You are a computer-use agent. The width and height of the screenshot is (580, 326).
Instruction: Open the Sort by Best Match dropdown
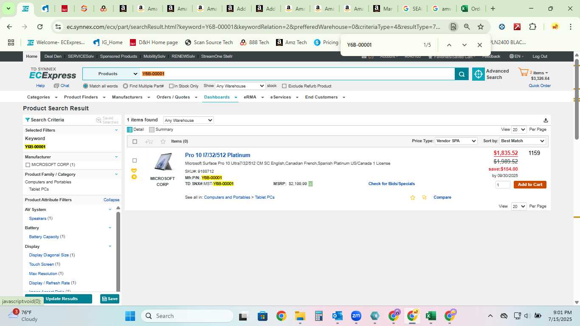[523, 141]
